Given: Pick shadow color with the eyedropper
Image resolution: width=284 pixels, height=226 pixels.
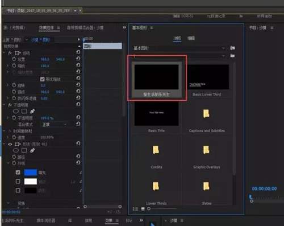Looking at the screenshot, I should (x=81, y=190).
